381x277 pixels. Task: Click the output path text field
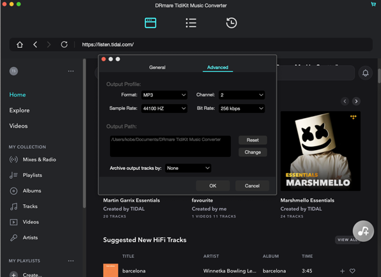[x=170, y=146]
